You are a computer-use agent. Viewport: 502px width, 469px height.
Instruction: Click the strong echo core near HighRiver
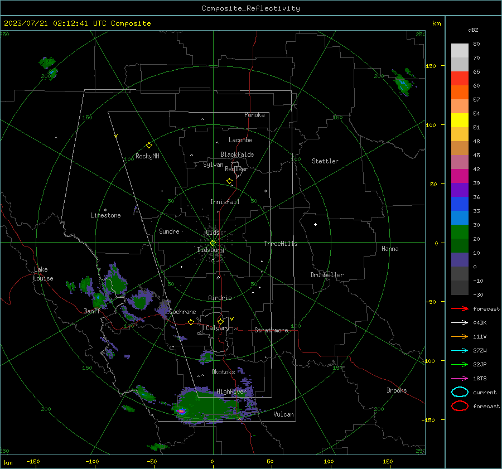point(181,411)
